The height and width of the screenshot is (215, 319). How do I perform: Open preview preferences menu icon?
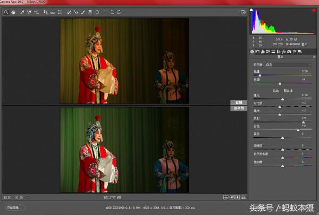coord(244,197)
